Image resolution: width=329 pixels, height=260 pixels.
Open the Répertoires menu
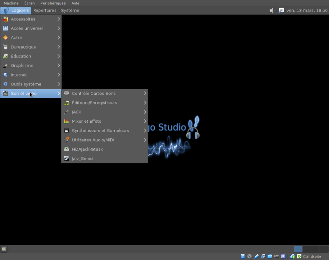(45, 11)
